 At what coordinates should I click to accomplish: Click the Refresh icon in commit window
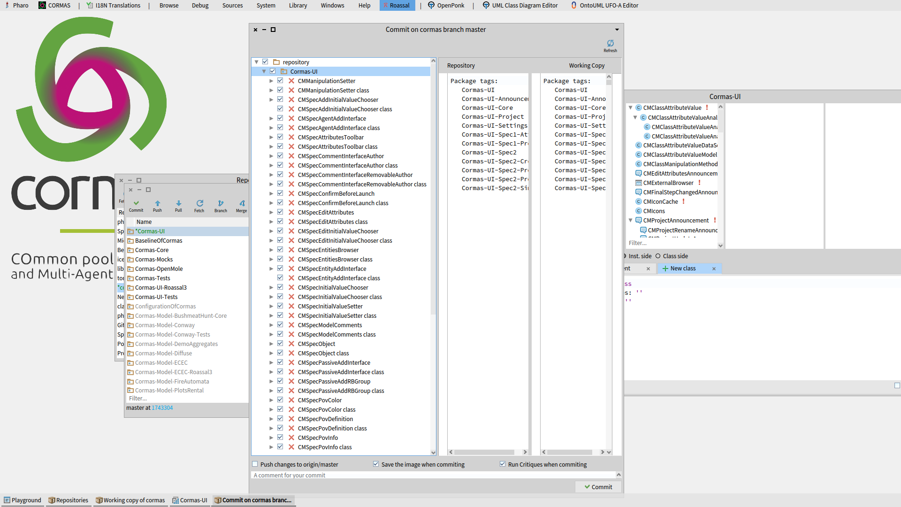pyautogui.click(x=610, y=44)
